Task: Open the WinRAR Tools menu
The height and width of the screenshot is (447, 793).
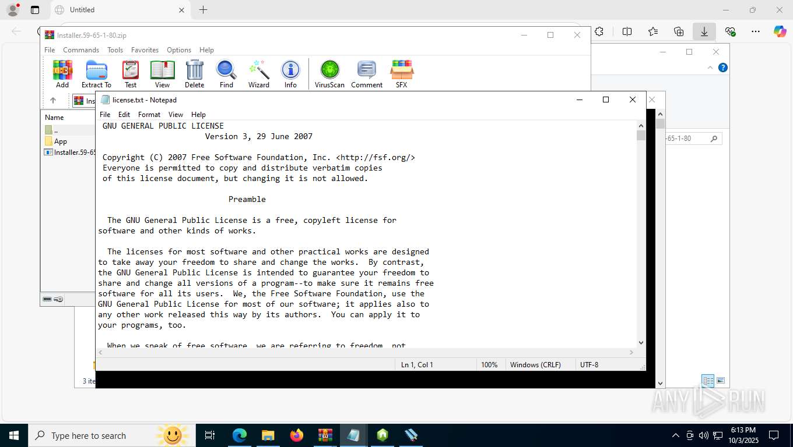Action: pos(115,50)
